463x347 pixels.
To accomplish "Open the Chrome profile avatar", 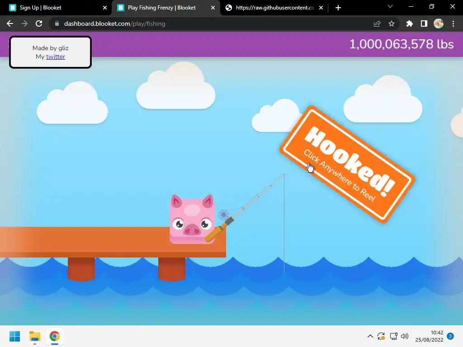I will pos(439,23).
